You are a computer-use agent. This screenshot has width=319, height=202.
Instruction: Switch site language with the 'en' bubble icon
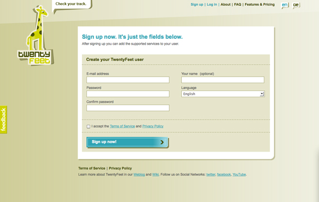tap(285, 5)
